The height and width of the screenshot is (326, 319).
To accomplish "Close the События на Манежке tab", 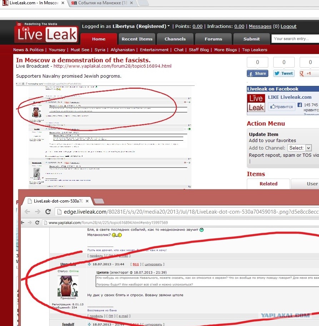I will tap(131, 3).
